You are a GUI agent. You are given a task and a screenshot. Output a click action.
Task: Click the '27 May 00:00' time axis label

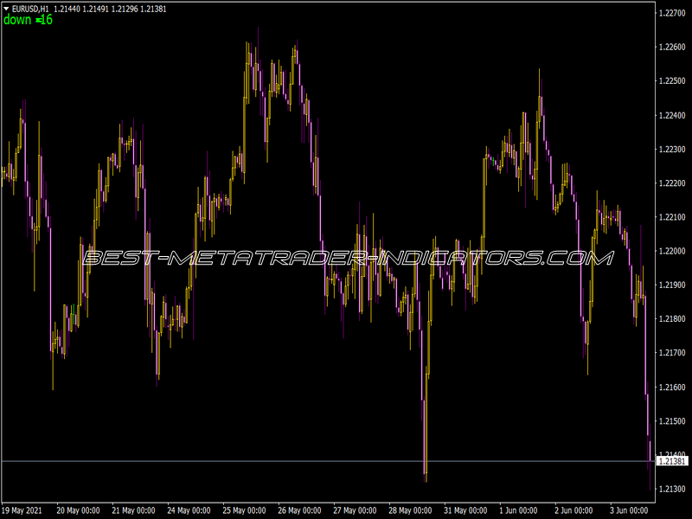[355, 510]
